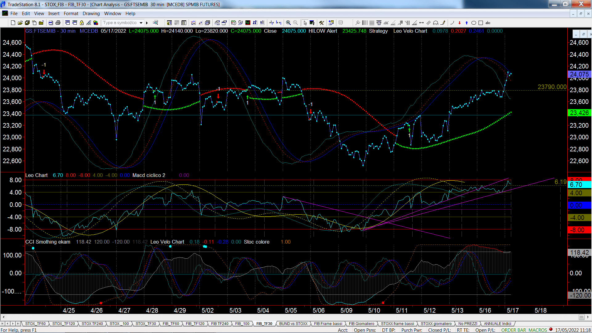Image resolution: width=592 pixels, height=333 pixels.
Task: Open a file via folder icon
Action: pos(20,23)
